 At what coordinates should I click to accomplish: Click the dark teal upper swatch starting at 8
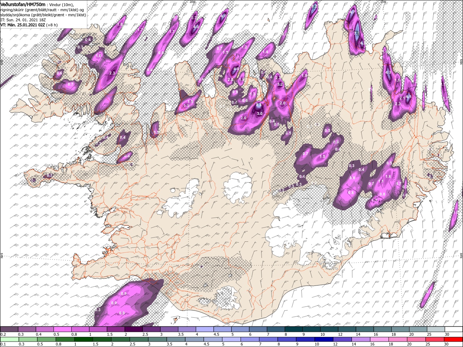tap(293, 329)
